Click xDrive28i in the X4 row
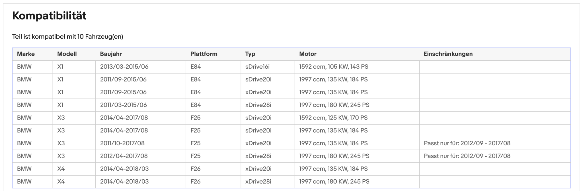Screen dimensions: 583x191 (x=258, y=182)
